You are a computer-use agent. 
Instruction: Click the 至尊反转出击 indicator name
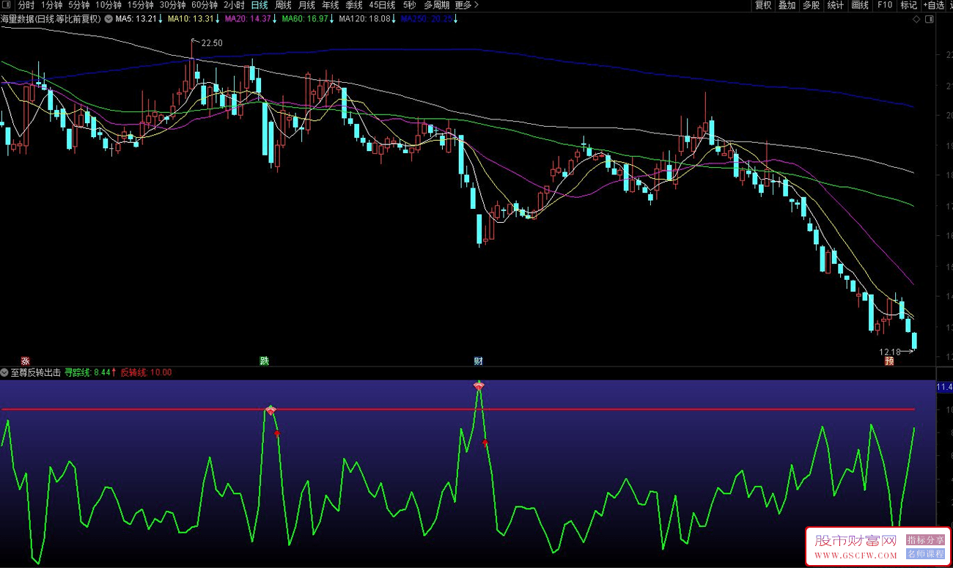coord(36,372)
